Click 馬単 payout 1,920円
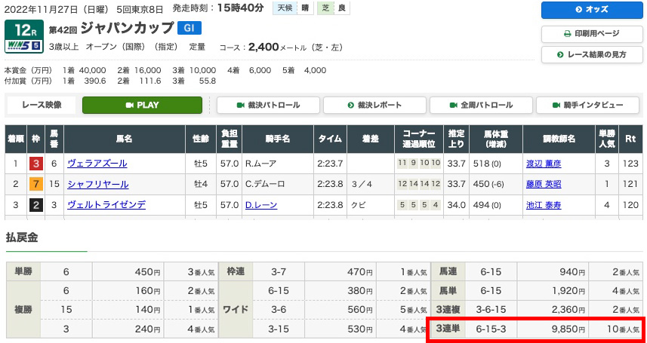 click(x=569, y=291)
